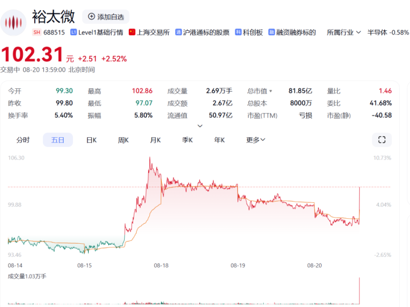Add stock via 添加自选 button
Viewport: 410px width, 307px height.
pos(106,17)
